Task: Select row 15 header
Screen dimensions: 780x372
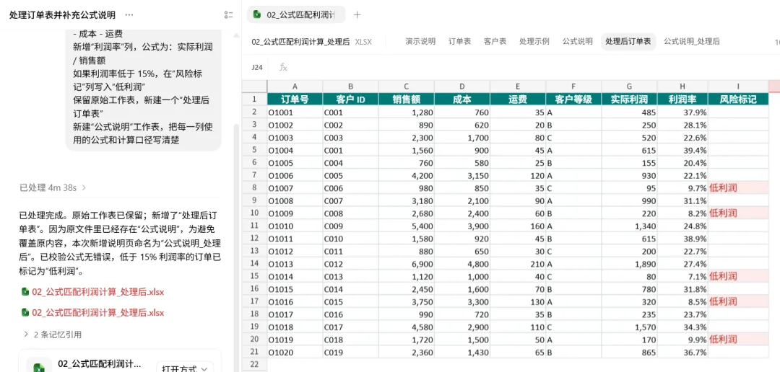Action: coord(254,276)
